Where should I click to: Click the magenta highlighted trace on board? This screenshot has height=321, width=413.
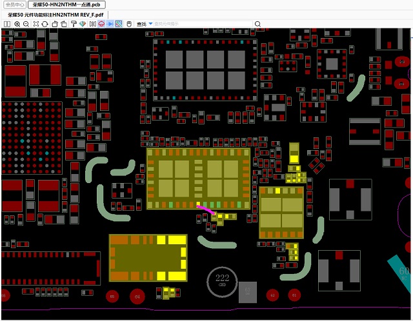206,209
